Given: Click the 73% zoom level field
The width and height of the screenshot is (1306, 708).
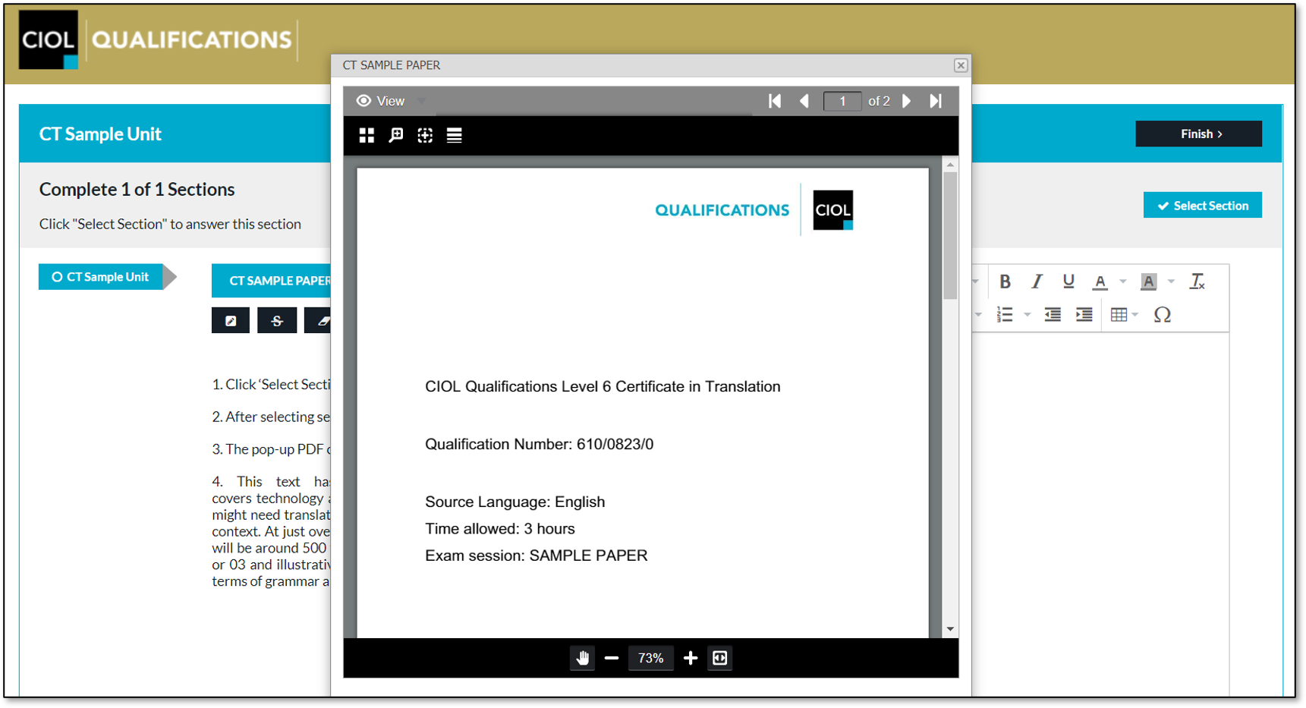Looking at the screenshot, I should [651, 658].
